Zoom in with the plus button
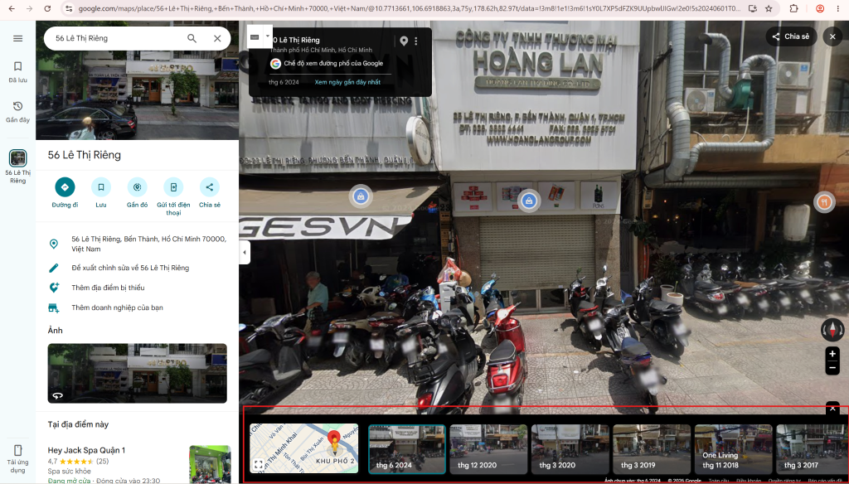Viewport: 849px width, 484px height. (x=832, y=354)
